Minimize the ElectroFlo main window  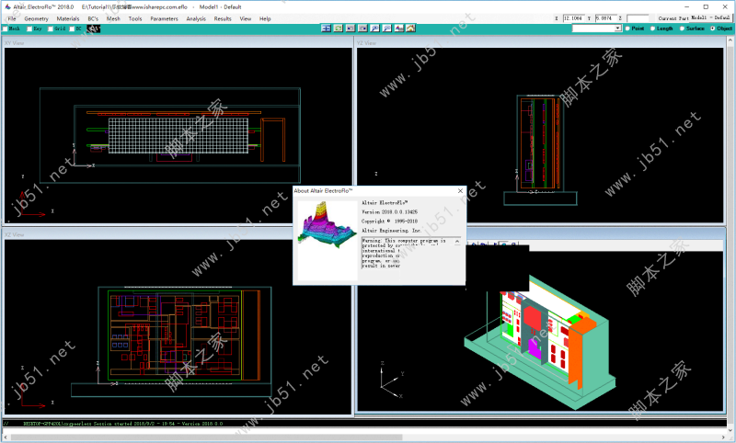point(687,6)
